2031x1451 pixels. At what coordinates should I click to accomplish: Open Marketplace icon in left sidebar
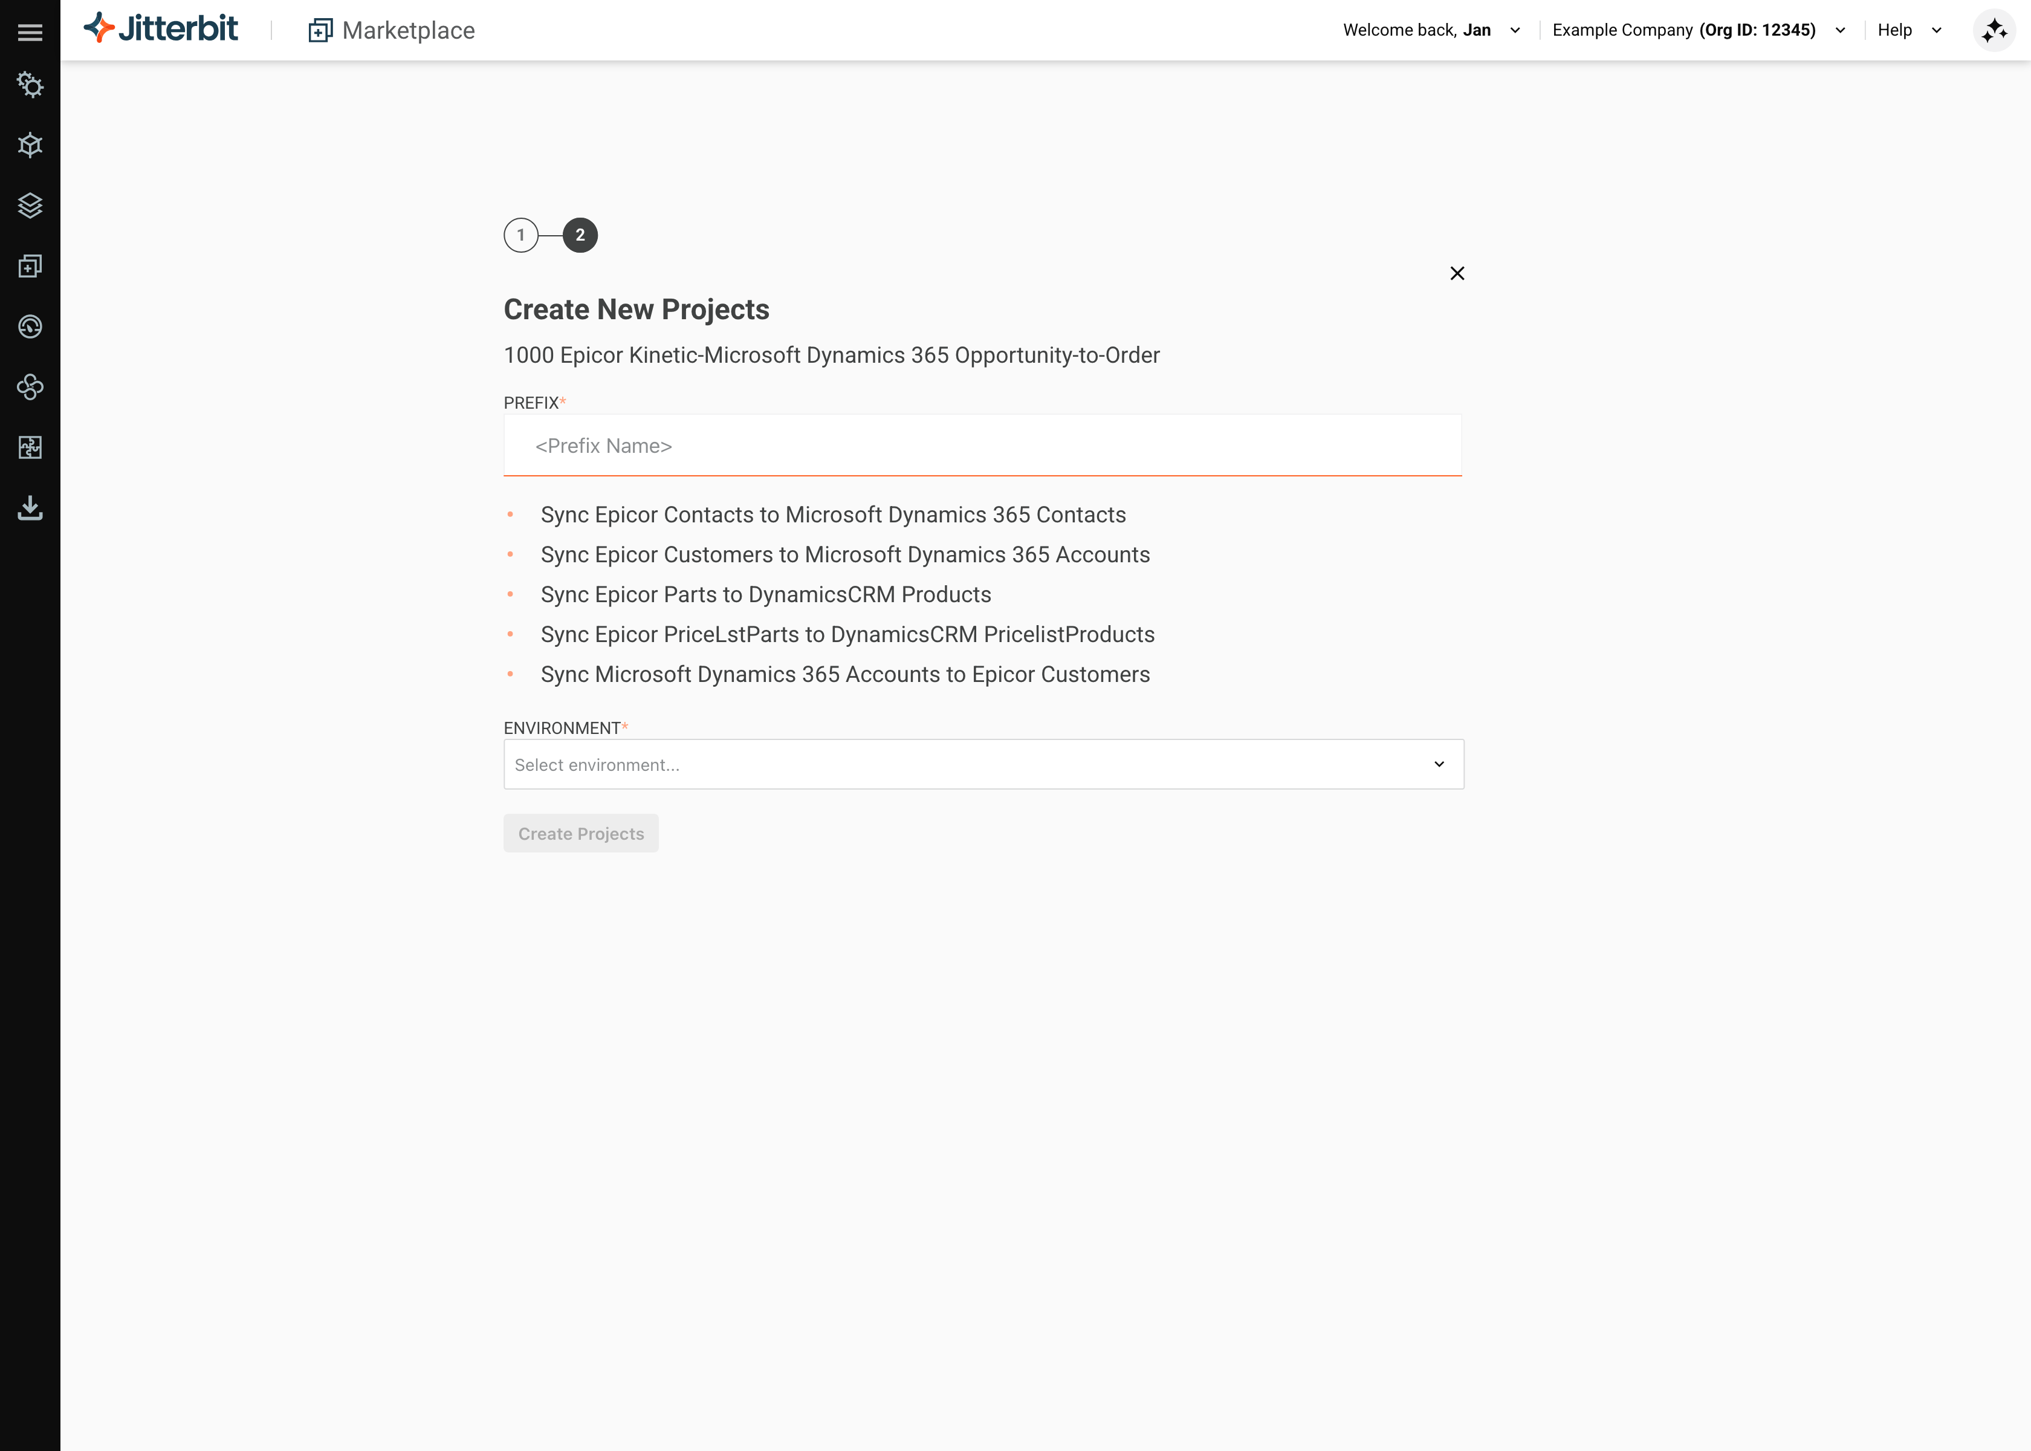(30, 266)
